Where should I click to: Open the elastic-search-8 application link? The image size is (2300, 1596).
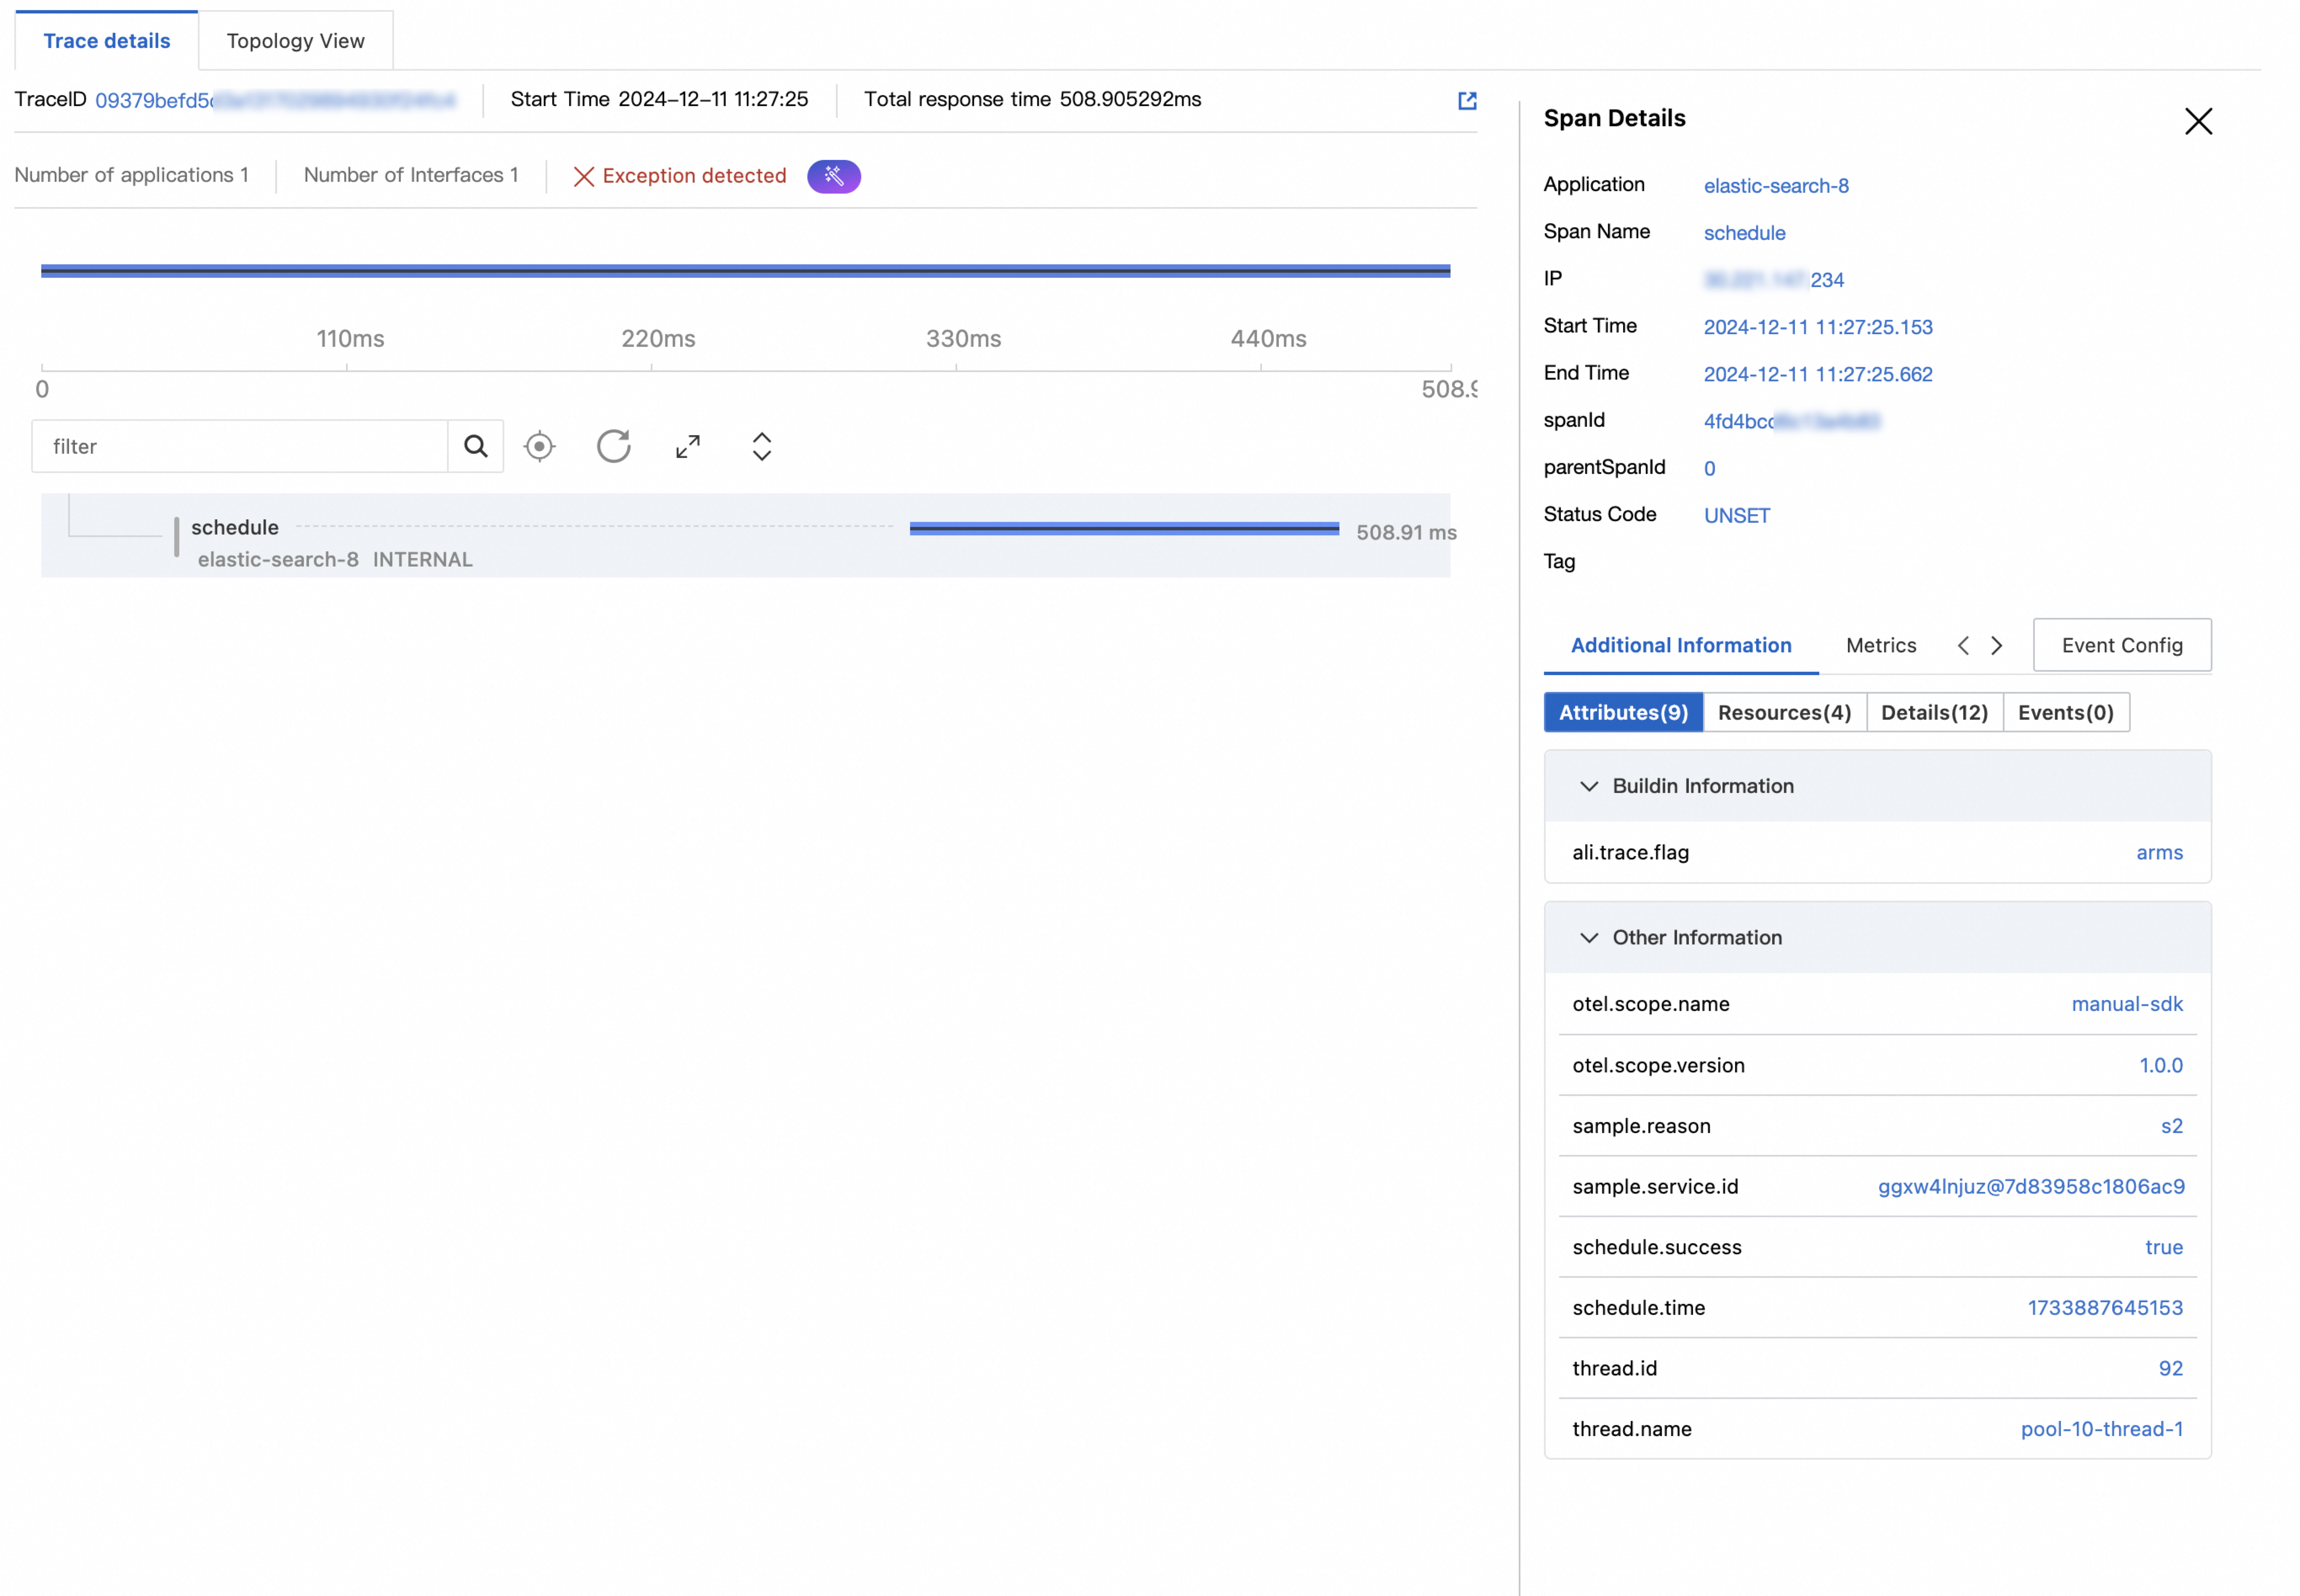click(1775, 186)
